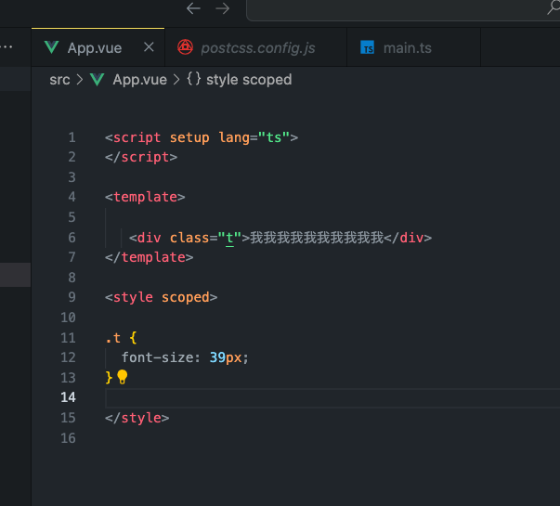
Task: Click line number 14 in the gutter
Action: (68, 397)
